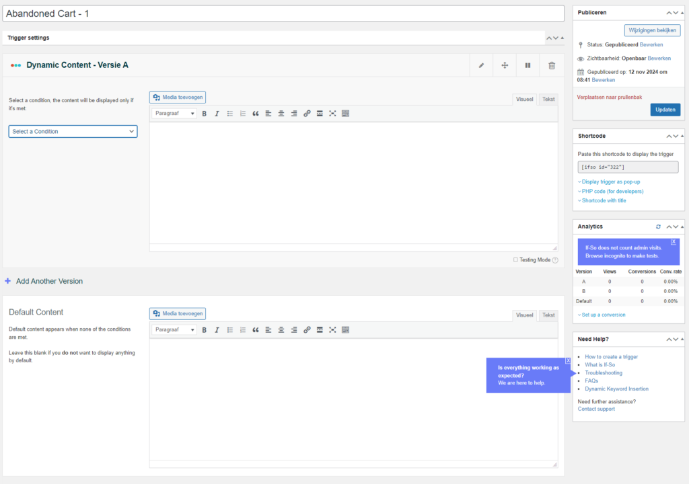
Task: Insert bulleted list in Default Content editor
Action: click(x=230, y=330)
